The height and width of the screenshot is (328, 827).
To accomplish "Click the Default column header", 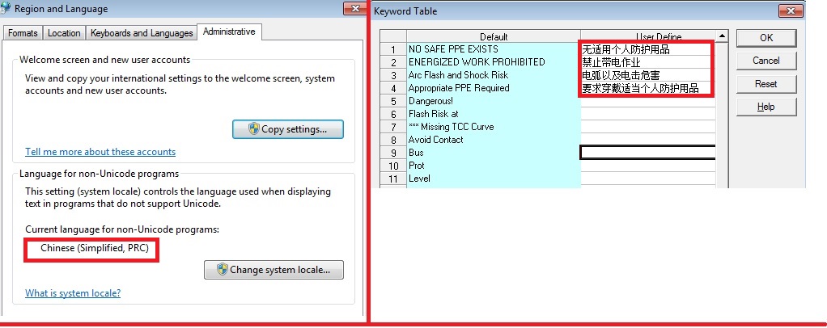I will click(493, 37).
